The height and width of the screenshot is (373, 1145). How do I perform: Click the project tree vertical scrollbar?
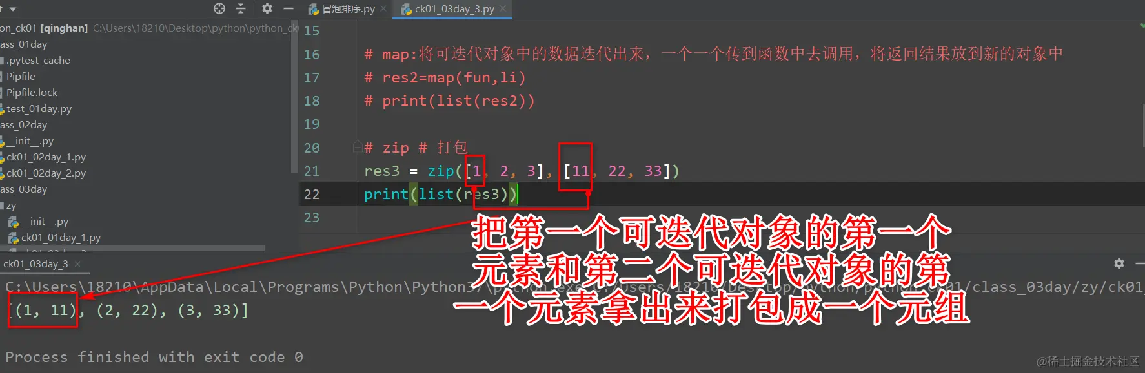[x=294, y=97]
